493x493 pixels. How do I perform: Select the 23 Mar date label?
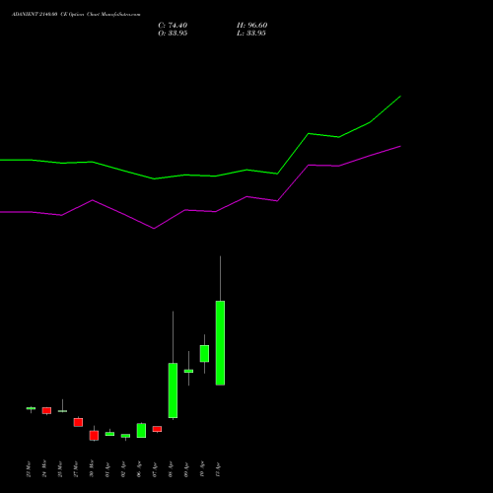coord(29,469)
